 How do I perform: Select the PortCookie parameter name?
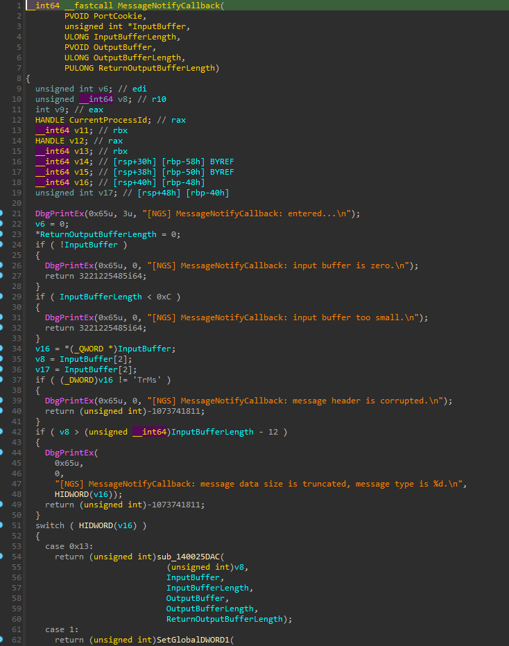click(118, 16)
